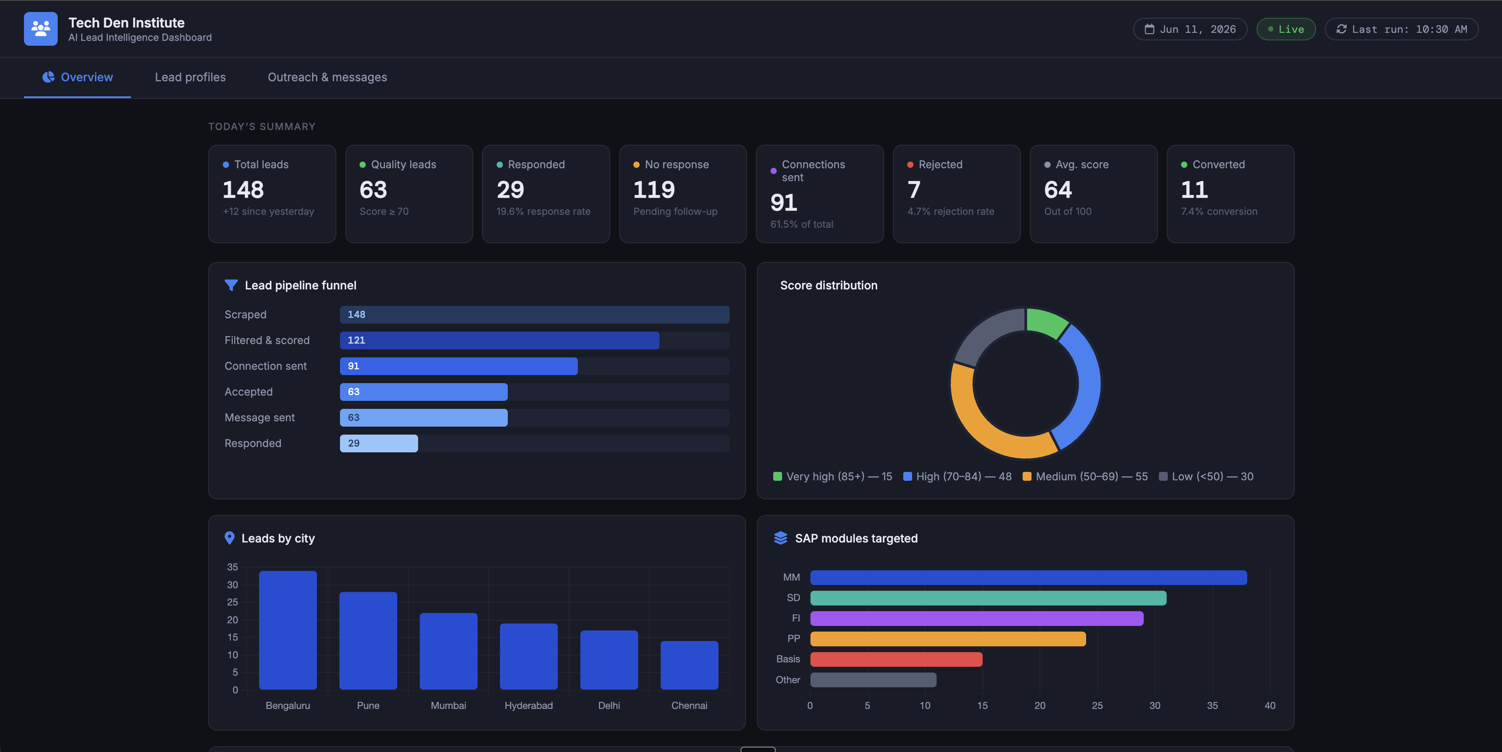1502x752 pixels.
Task: Select the Quality leads summary card
Action: pyautogui.click(x=409, y=194)
